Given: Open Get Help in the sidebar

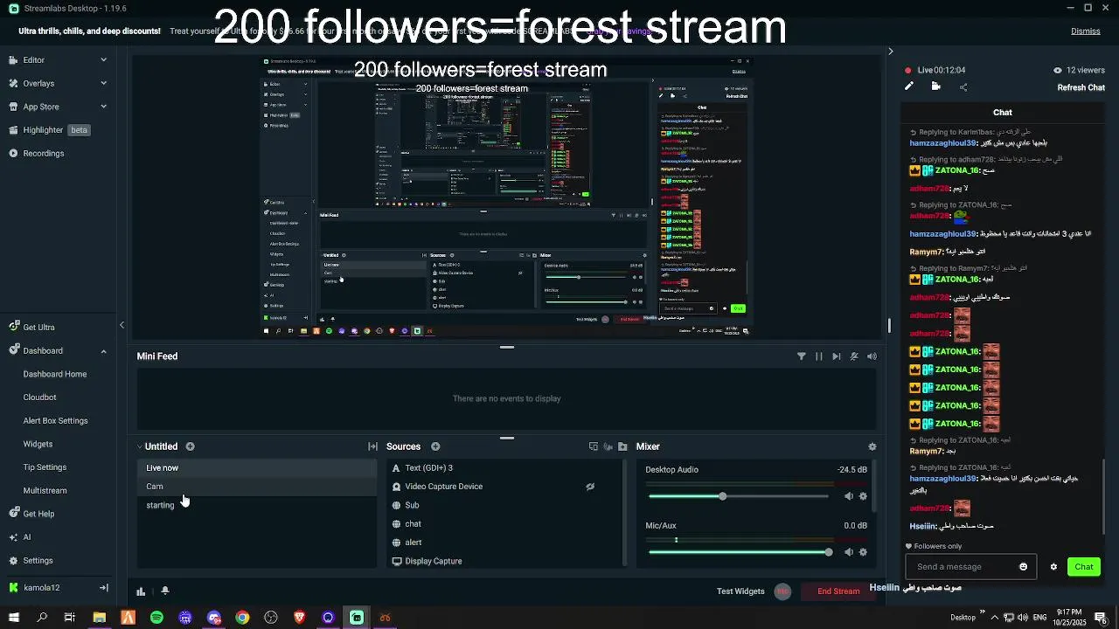Looking at the screenshot, I should 31,514.
